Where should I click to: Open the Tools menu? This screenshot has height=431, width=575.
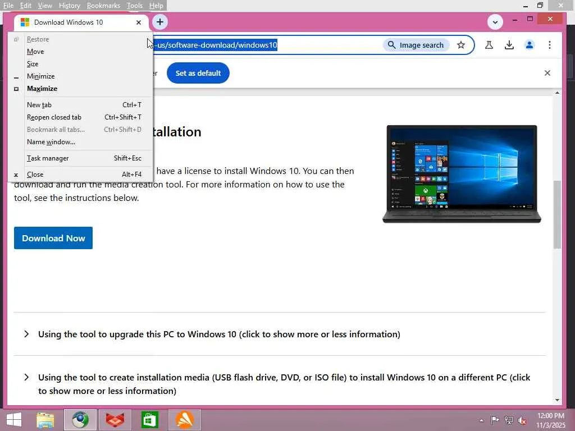tap(134, 6)
